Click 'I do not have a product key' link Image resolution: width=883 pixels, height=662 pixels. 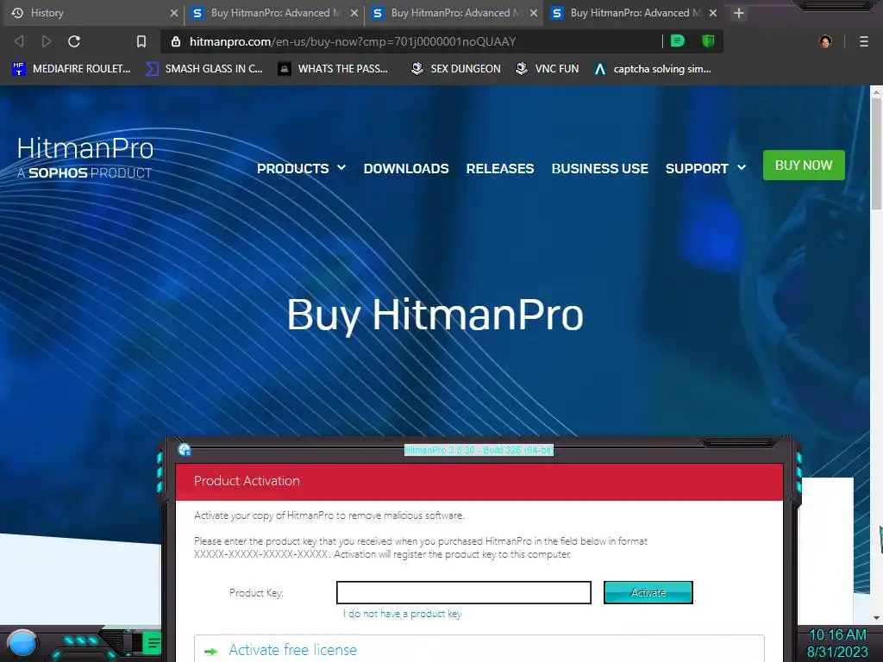coord(402,614)
